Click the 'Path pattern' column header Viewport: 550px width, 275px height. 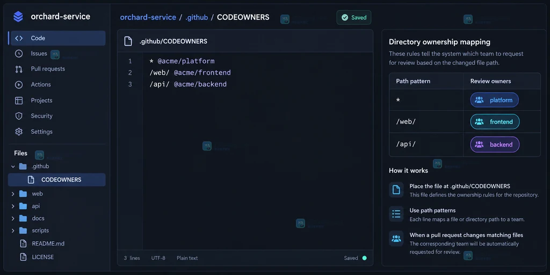coord(413,82)
